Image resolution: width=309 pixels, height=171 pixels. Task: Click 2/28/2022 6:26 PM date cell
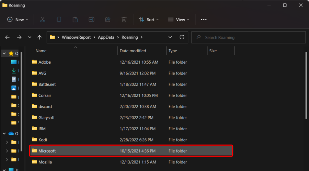click(137, 140)
